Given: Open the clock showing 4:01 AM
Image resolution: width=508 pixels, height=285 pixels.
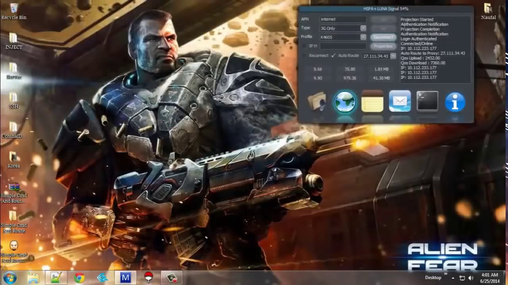Looking at the screenshot, I should pos(489,278).
